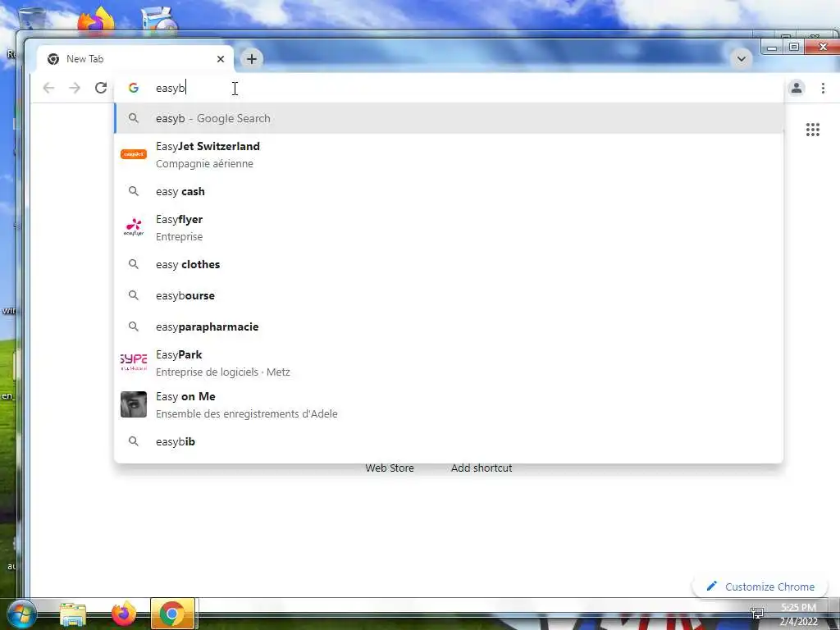Open a new tab with plus button
840x630 pixels.
click(x=252, y=59)
